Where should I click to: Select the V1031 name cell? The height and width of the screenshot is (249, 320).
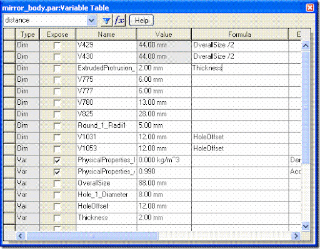point(106,137)
